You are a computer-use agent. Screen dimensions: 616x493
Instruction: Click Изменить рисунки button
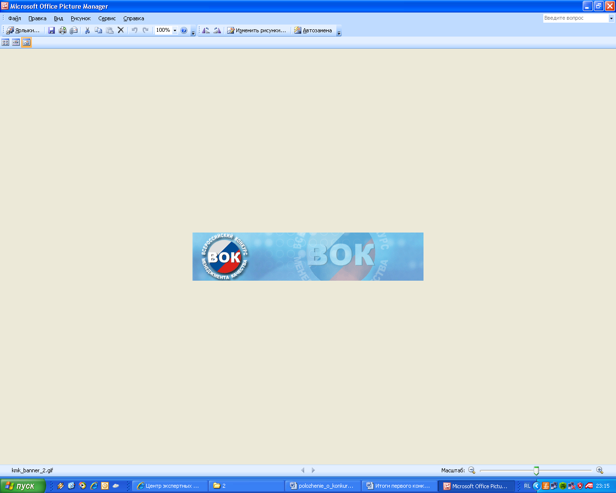point(257,30)
